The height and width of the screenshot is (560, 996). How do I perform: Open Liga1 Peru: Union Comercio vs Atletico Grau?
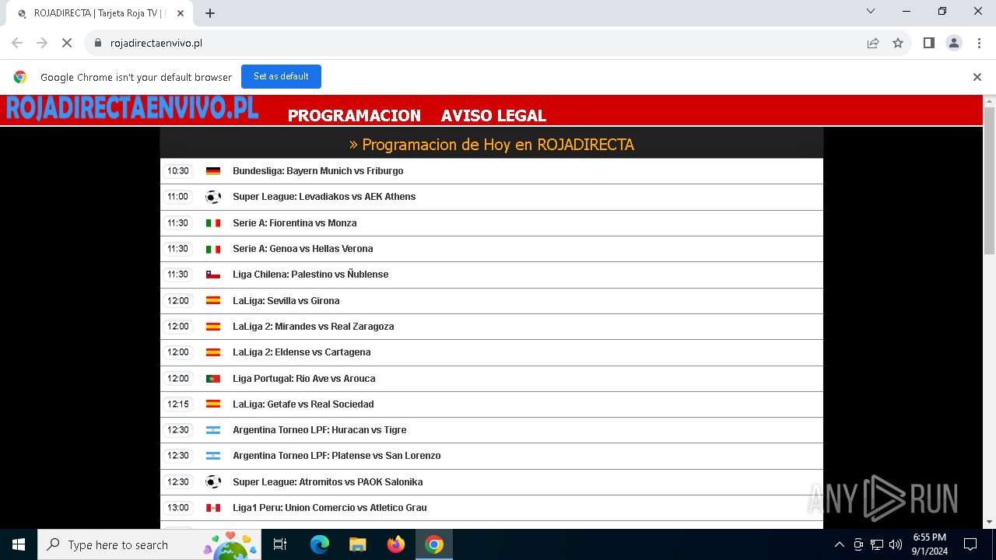[x=329, y=508]
